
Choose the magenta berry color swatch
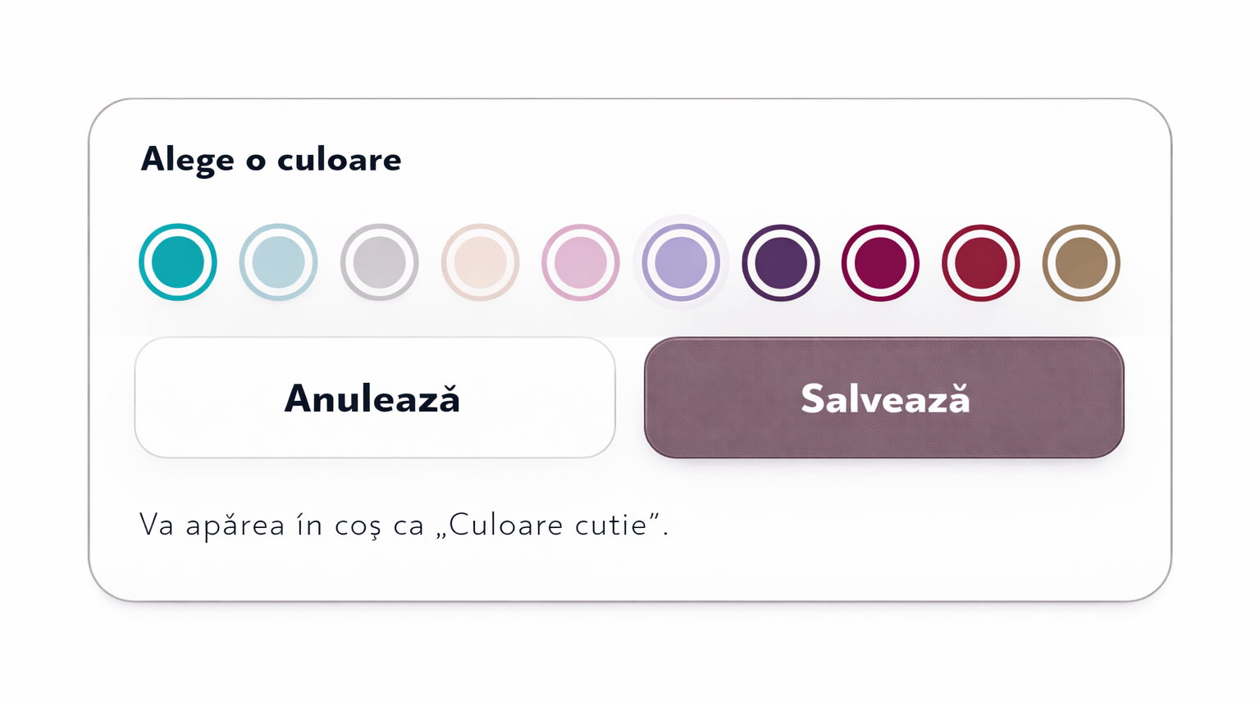coord(880,262)
